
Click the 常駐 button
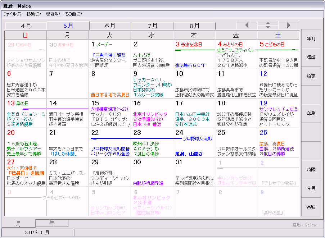click(x=311, y=207)
